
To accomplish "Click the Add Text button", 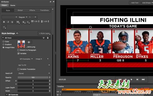I will (135, 3).
